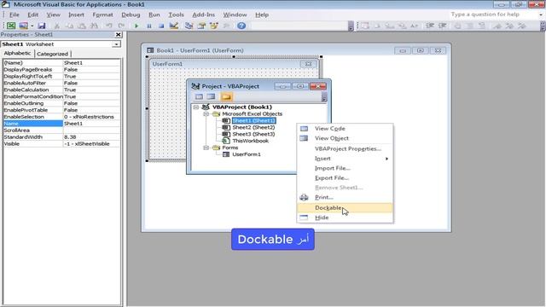The height and width of the screenshot is (307, 546).
Task: Choose View Code from context menu
Action: (345, 129)
